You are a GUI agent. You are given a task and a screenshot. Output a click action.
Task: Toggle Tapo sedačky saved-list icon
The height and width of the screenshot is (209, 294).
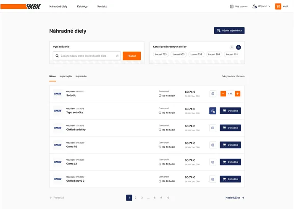[213, 111]
